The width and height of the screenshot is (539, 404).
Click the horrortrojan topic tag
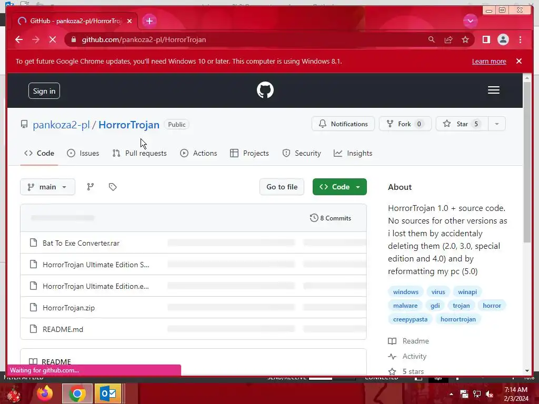click(458, 319)
